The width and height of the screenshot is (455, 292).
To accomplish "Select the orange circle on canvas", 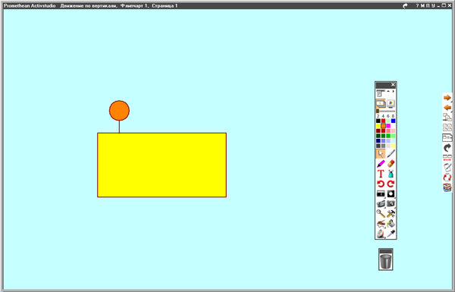I will point(119,111).
